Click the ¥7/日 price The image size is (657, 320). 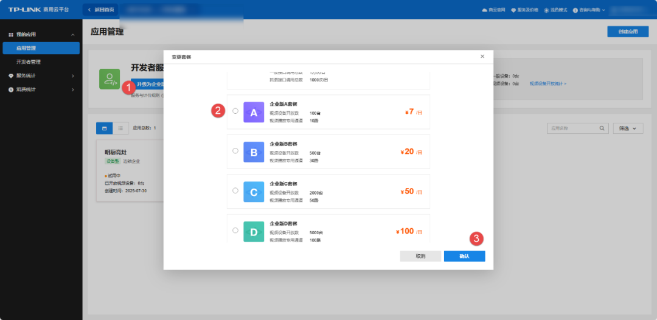tap(414, 112)
